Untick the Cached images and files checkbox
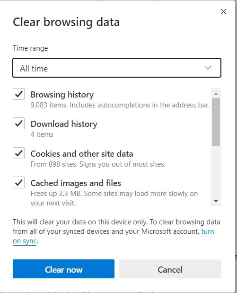This screenshot has height=293, width=237. (18, 182)
